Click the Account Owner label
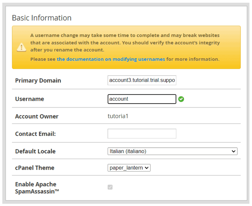Viewport: 252px width, 206px height. [x=37, y=117]
